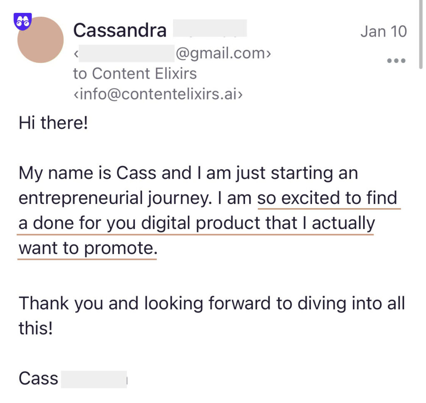Click the underlined 'so excited to find' text
The height and width of the screenshot is (403, 426).
click(327, 198)
